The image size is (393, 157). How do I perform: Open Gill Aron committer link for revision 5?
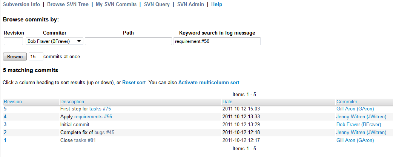pyautogui.click(x=355, y=109)
